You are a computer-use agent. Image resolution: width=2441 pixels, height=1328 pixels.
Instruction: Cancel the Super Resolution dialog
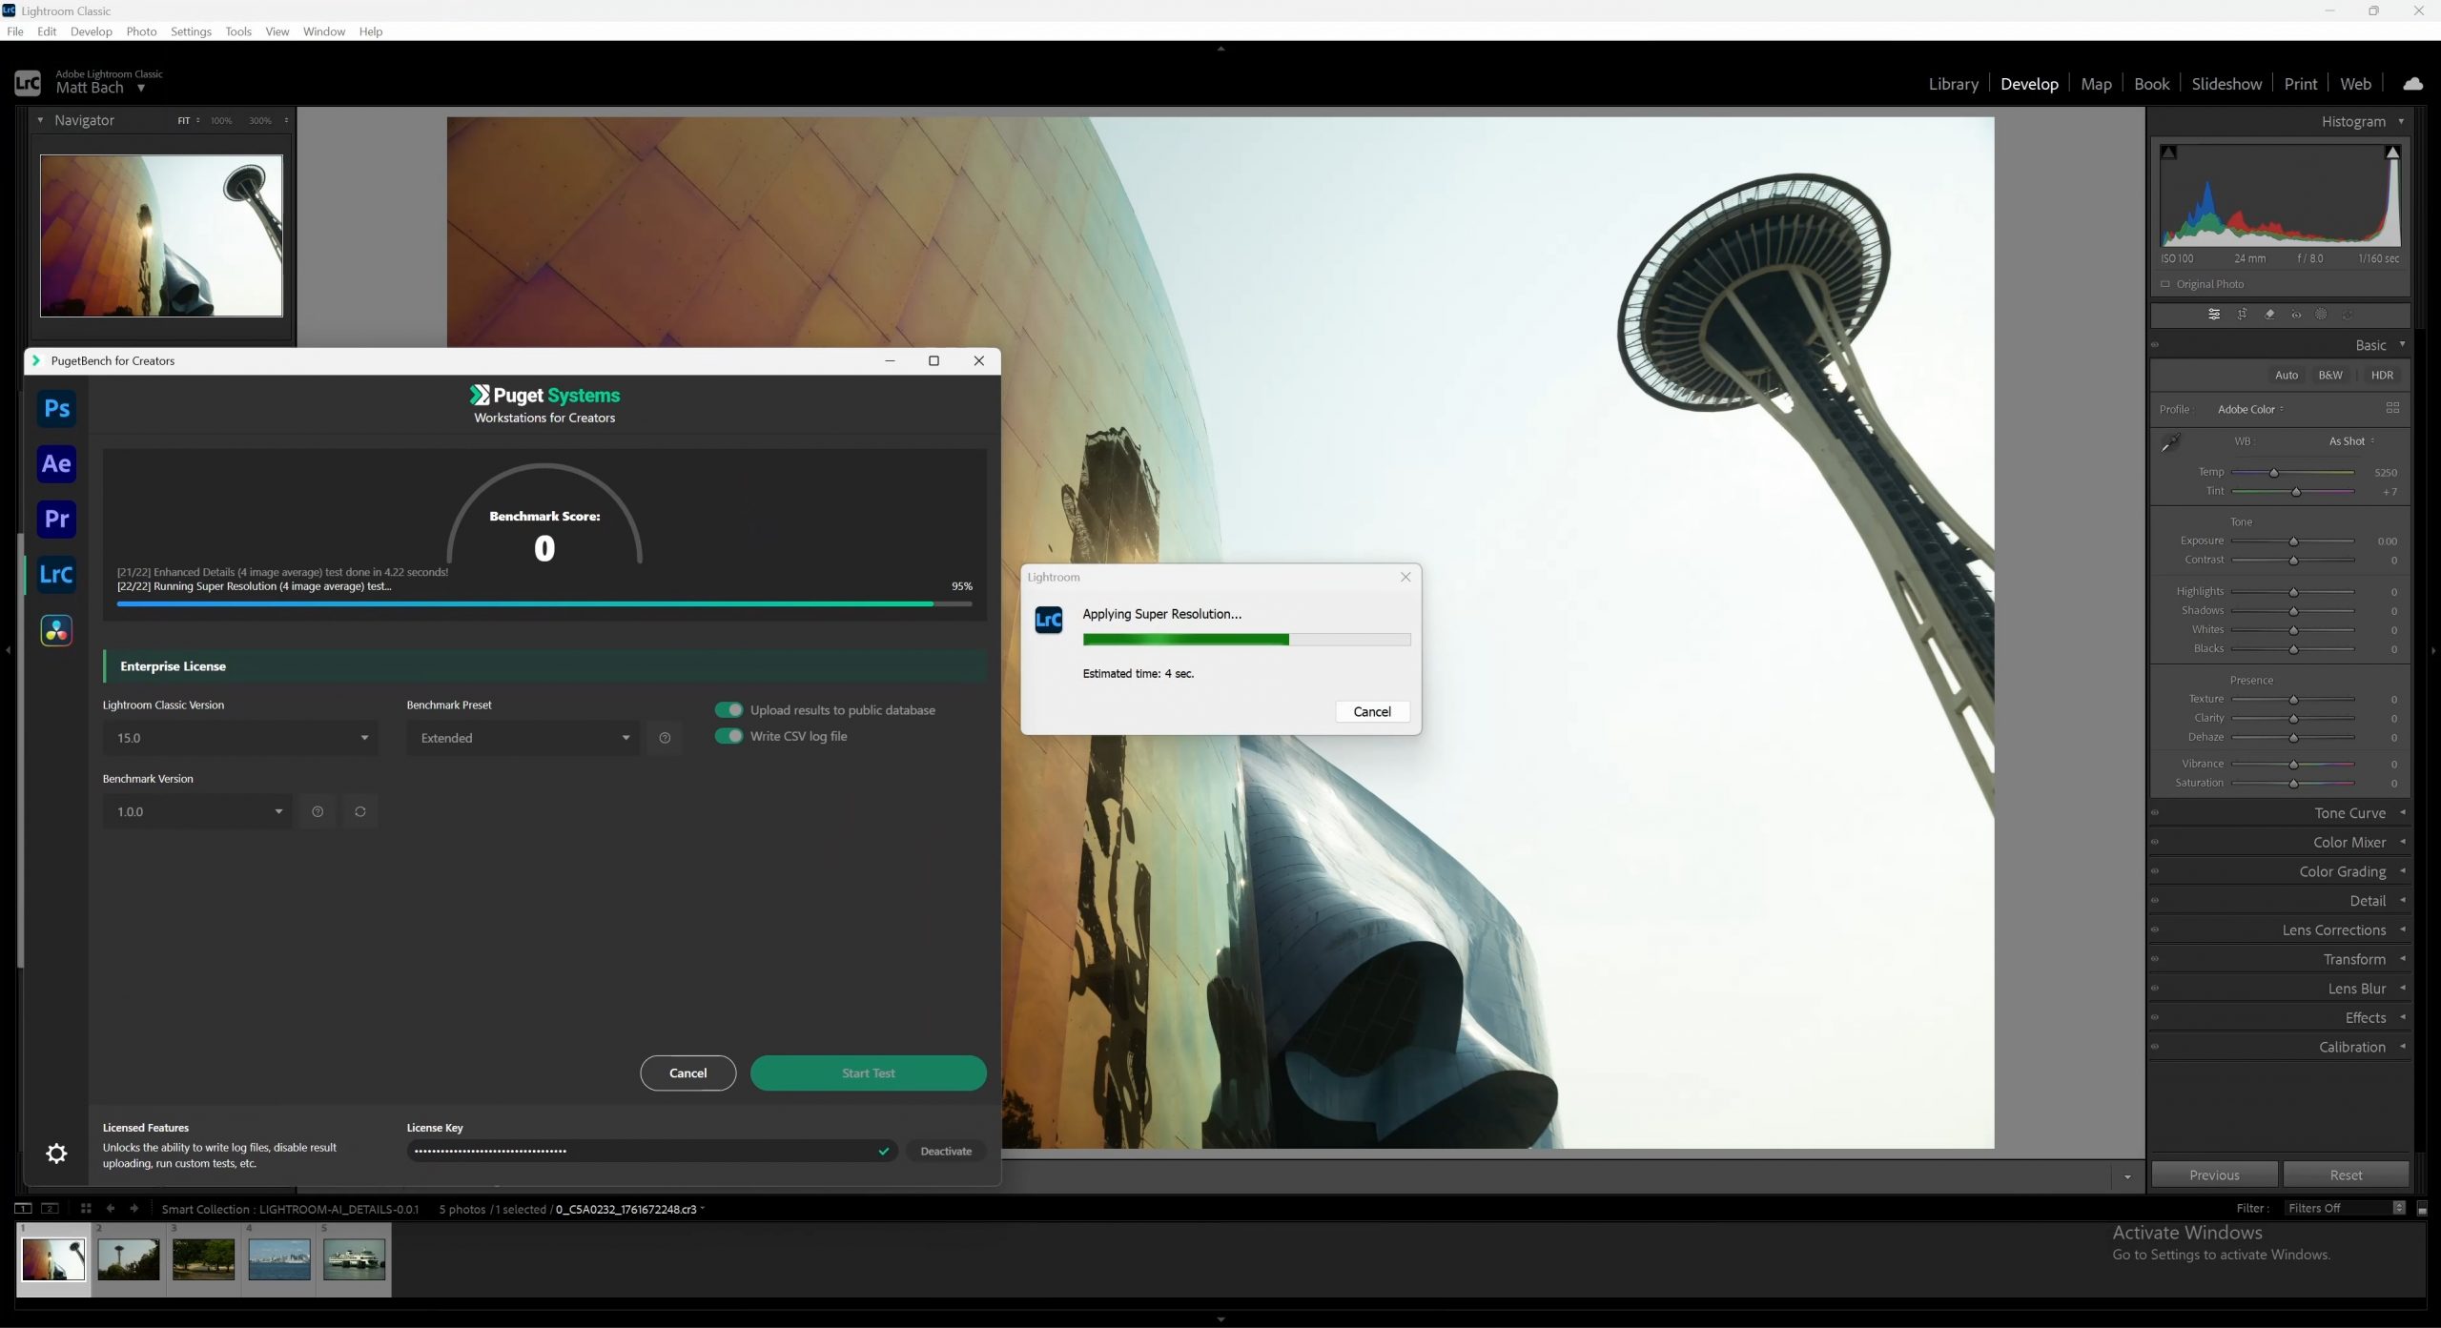coord(1371,711)
